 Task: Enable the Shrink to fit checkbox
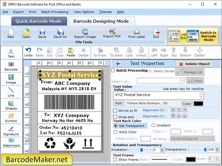116,110
